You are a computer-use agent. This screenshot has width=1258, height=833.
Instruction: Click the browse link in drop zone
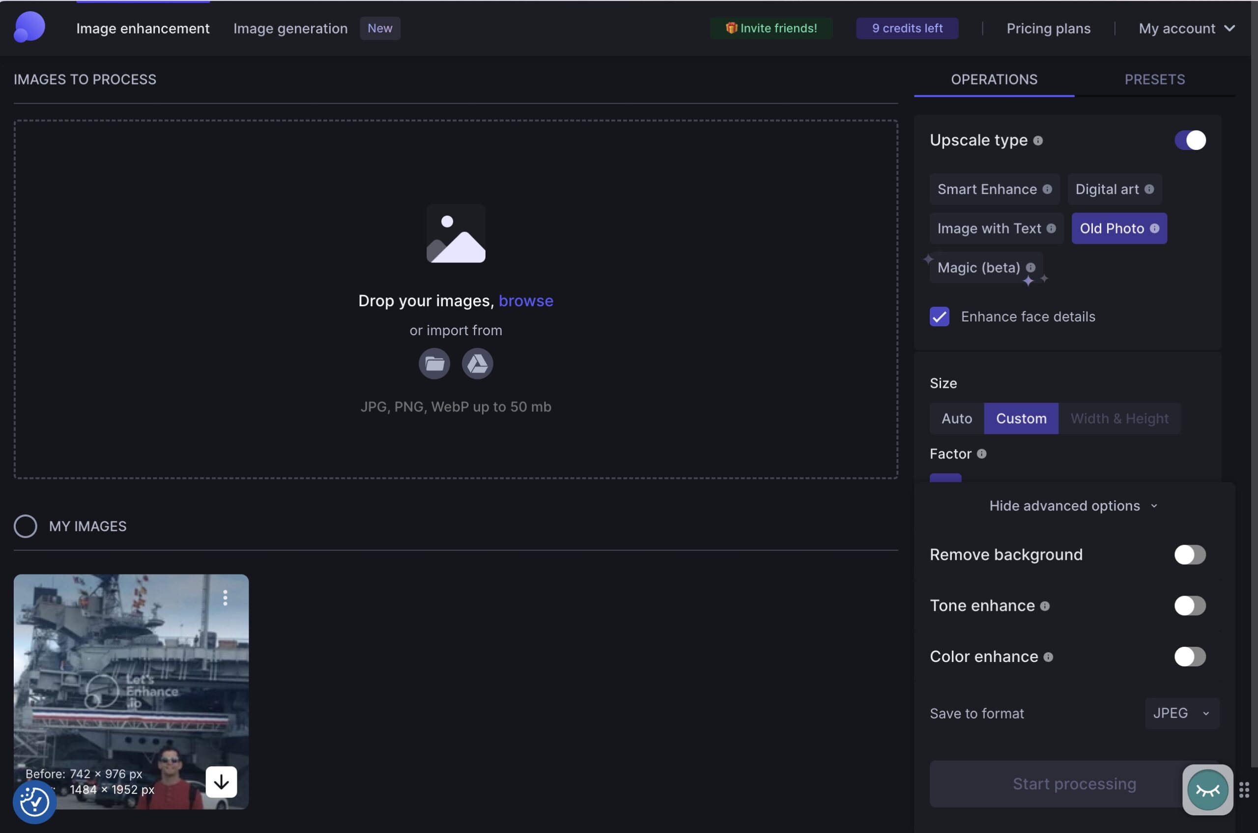(525, 301)
